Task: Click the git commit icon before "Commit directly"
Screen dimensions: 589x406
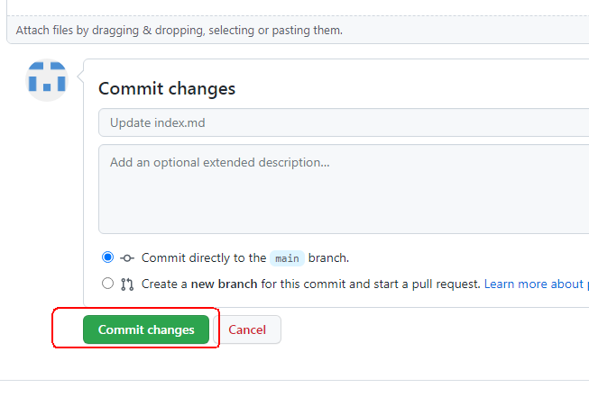Action: 127,258
